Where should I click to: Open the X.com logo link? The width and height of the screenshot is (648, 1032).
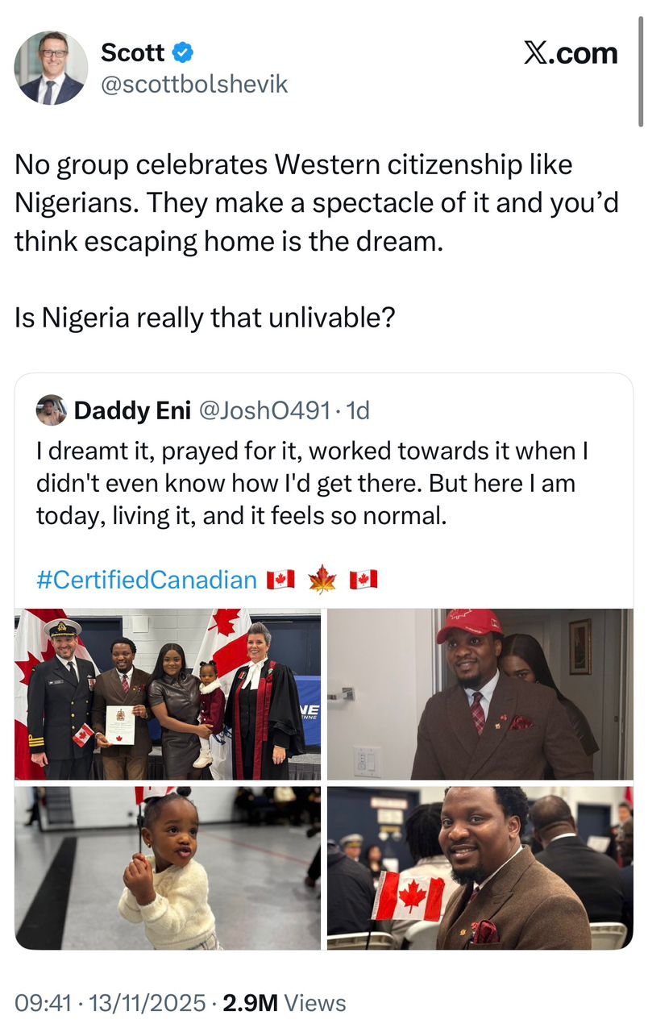570,53
